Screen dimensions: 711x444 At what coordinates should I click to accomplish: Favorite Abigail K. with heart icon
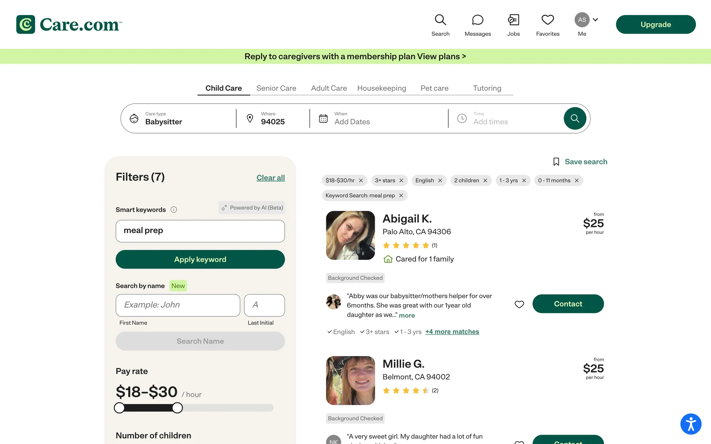(x=519, y=304)
